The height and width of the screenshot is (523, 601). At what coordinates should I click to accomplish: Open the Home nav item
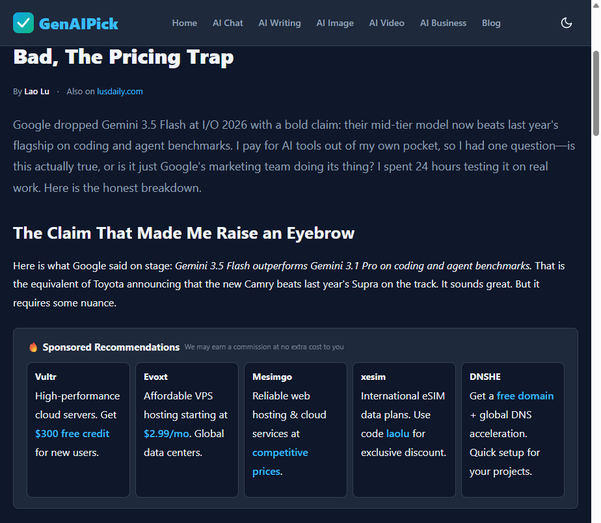tap(184, 23)
